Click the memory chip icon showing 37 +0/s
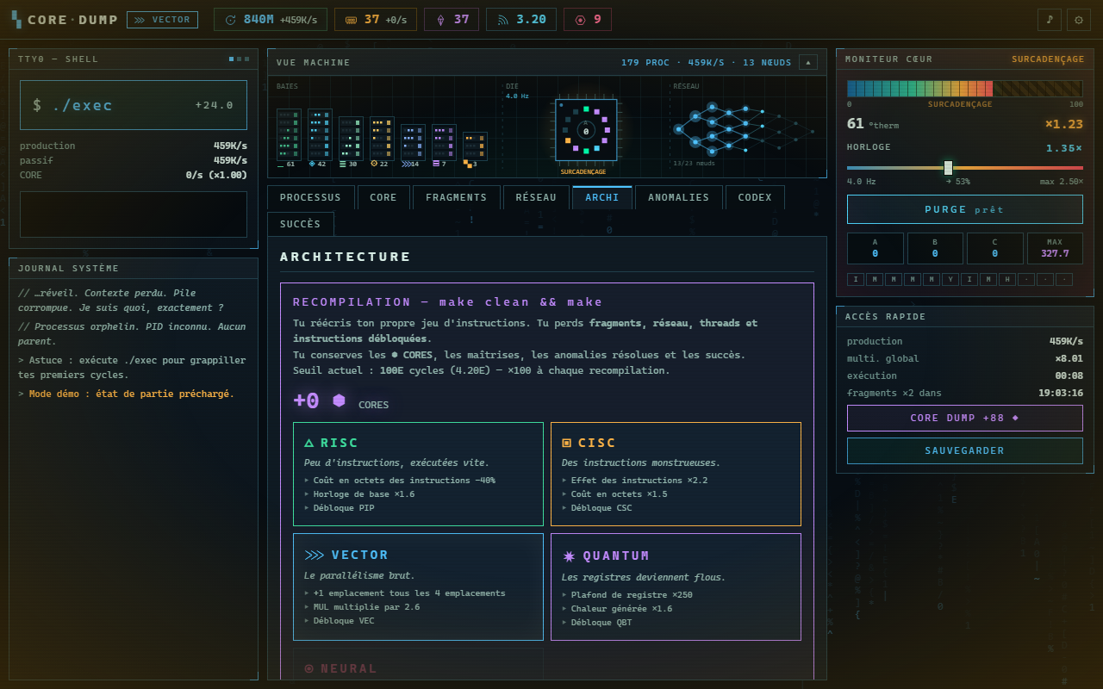 (351, 20)
